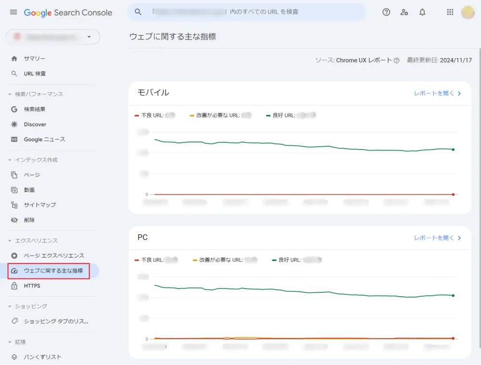
Task: Open the モバイル report link
Action: click(x=437, y=93)
